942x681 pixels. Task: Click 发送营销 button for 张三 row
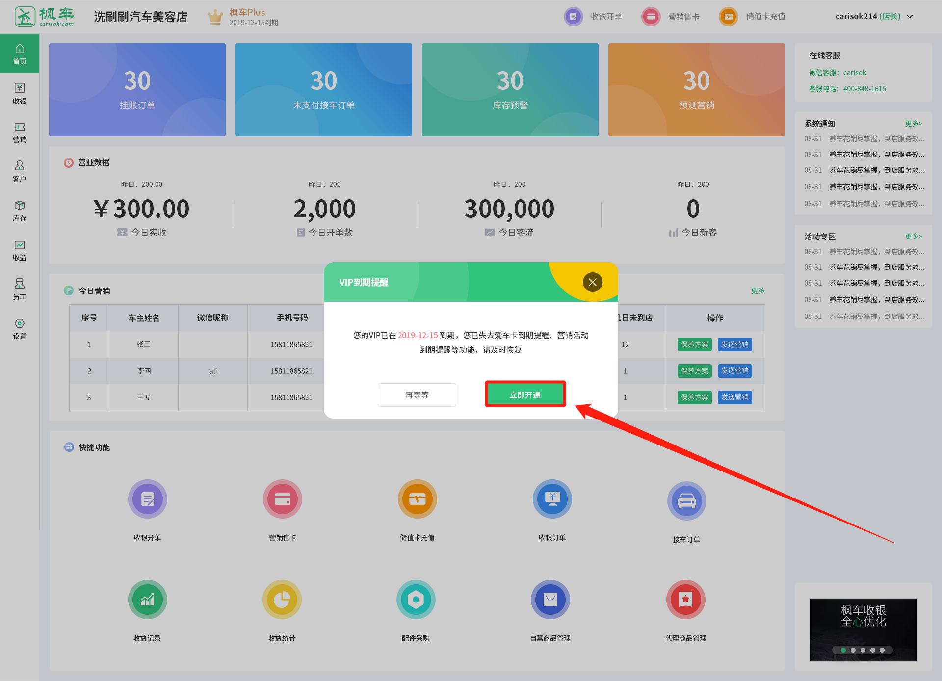click(734, 344)
